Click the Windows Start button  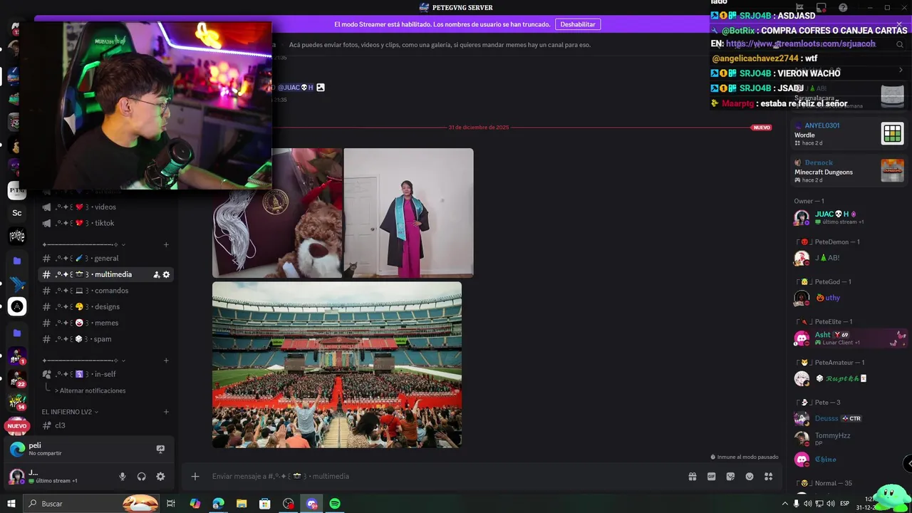pos(11,504)
